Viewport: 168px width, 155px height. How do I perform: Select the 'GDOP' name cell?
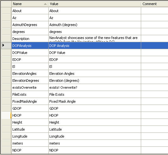[30, 108]
